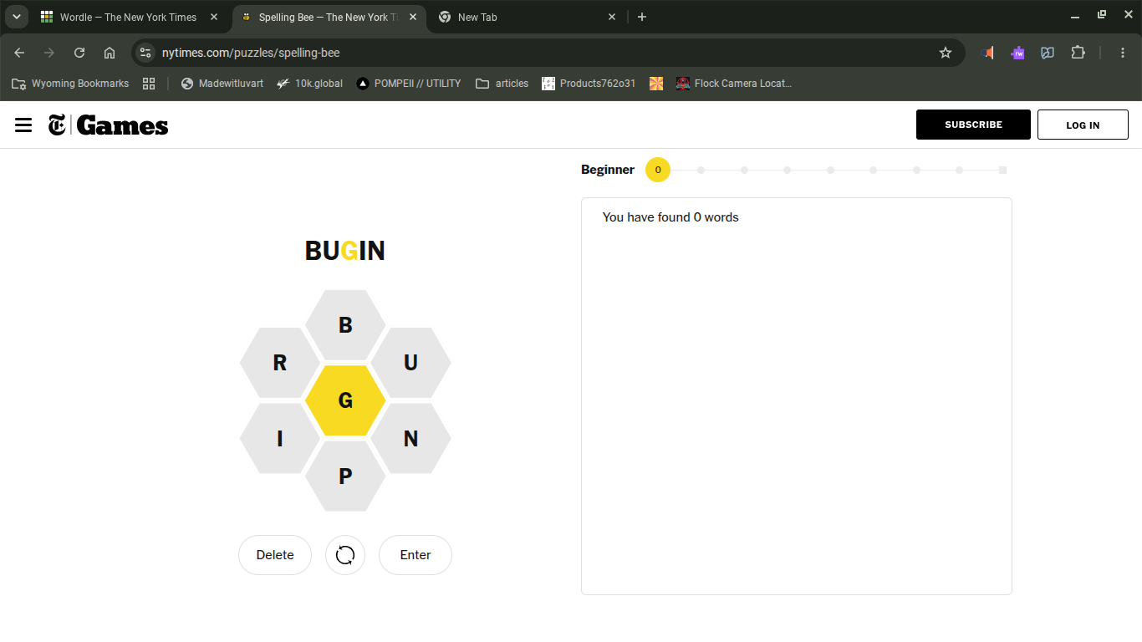Add letter N from the honeycomb
This screenshot has height=642, width=1142.
tap(410, 438)
